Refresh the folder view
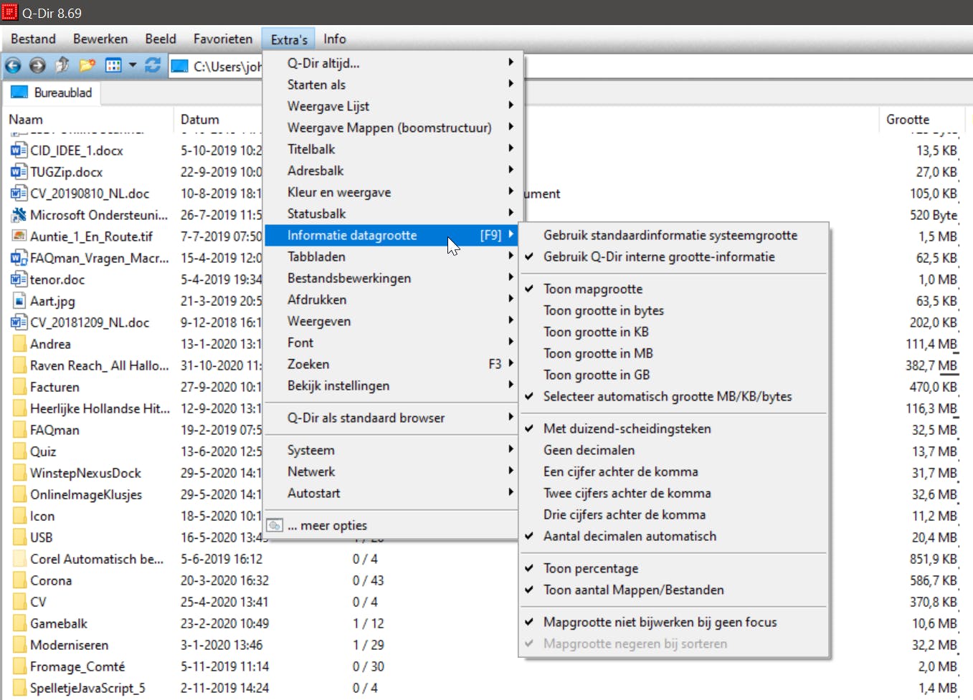Image resolution: width=973 pixels, height=700 pixels. click(153, 66)
